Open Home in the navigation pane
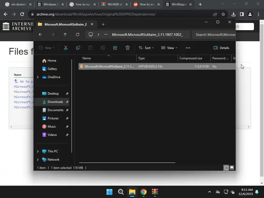 52,61
